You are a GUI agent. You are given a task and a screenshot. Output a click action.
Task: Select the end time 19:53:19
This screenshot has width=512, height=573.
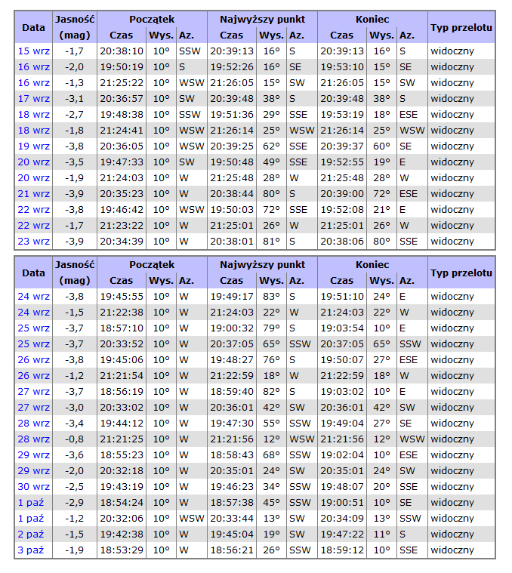click(x=342, y=115)
